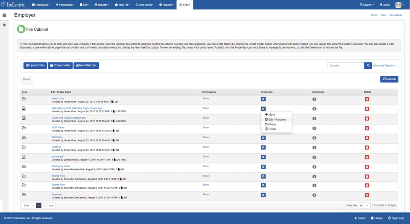Expand the Time Off menu

click(x=123, y=5)
